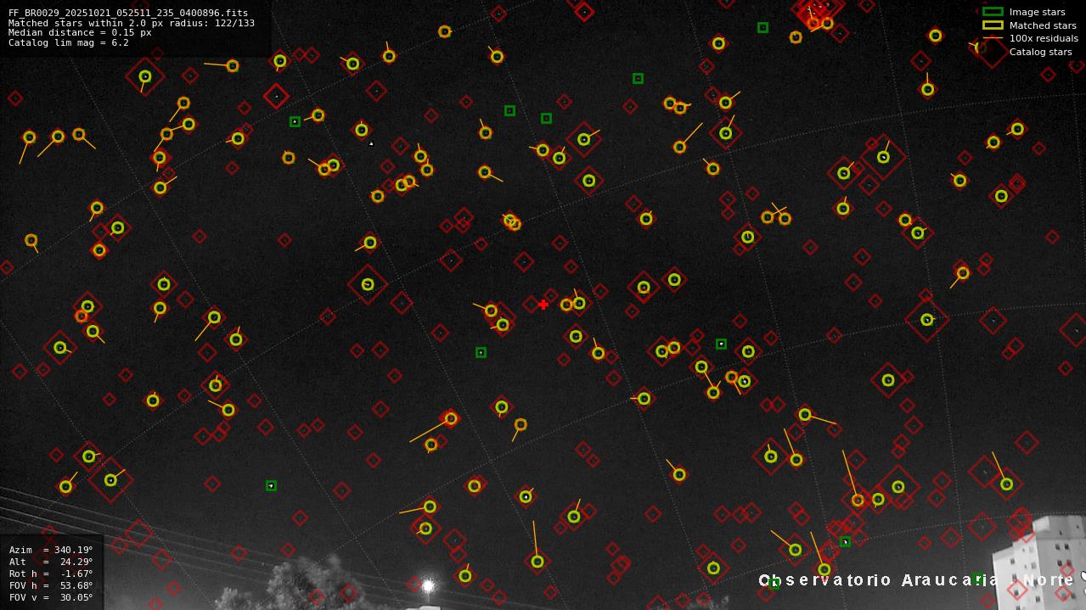Click the 'Image stars' legend label
Image resolution: width=1086 pixels, height=610 pixels.
point(1037,12)
